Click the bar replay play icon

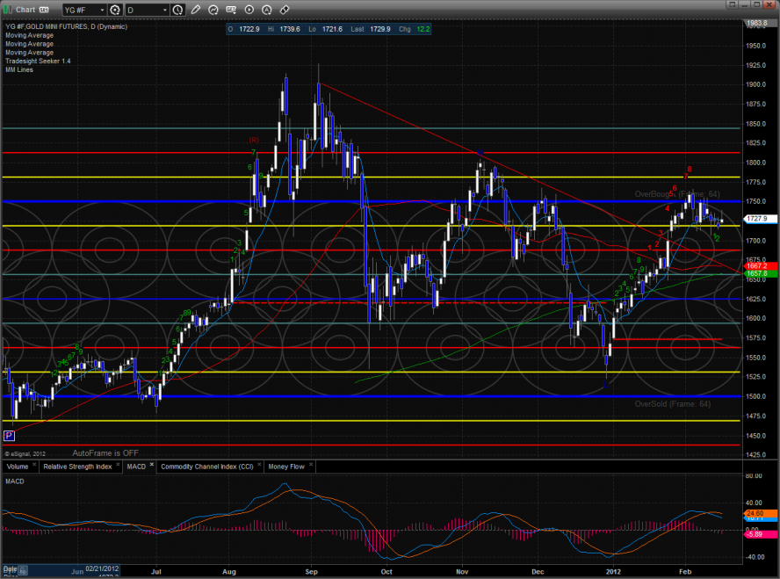[x=249, y=10]
